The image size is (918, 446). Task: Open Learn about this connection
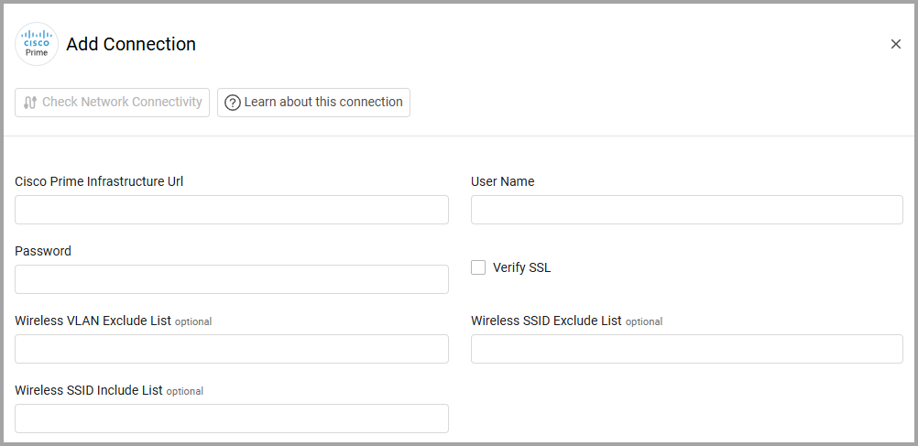pyautogui.click(x=313, y=103)
